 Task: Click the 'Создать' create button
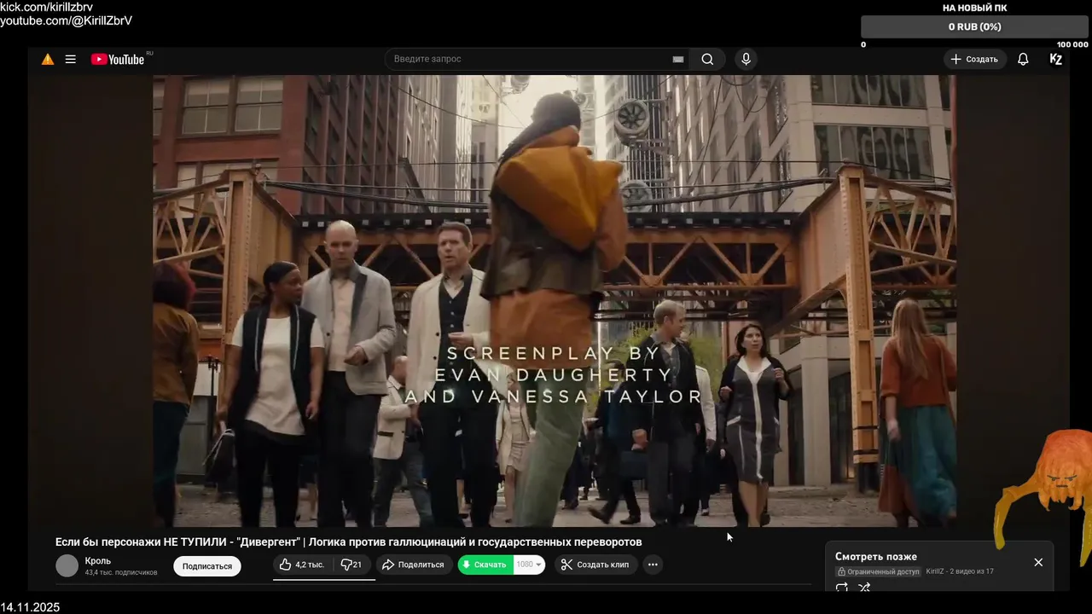coord(974,59)
